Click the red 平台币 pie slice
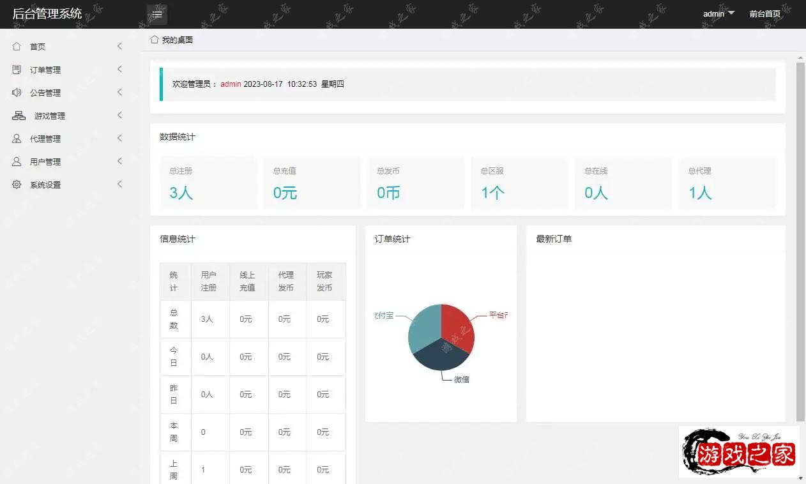The image size is (806, 484). [458, 326]
